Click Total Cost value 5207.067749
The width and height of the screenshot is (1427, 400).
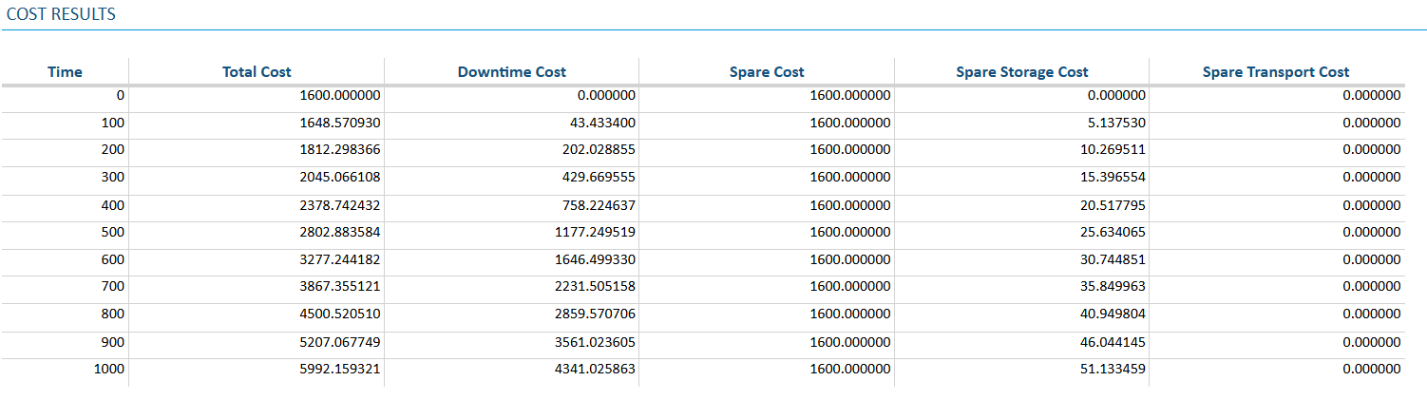point(339,341)
